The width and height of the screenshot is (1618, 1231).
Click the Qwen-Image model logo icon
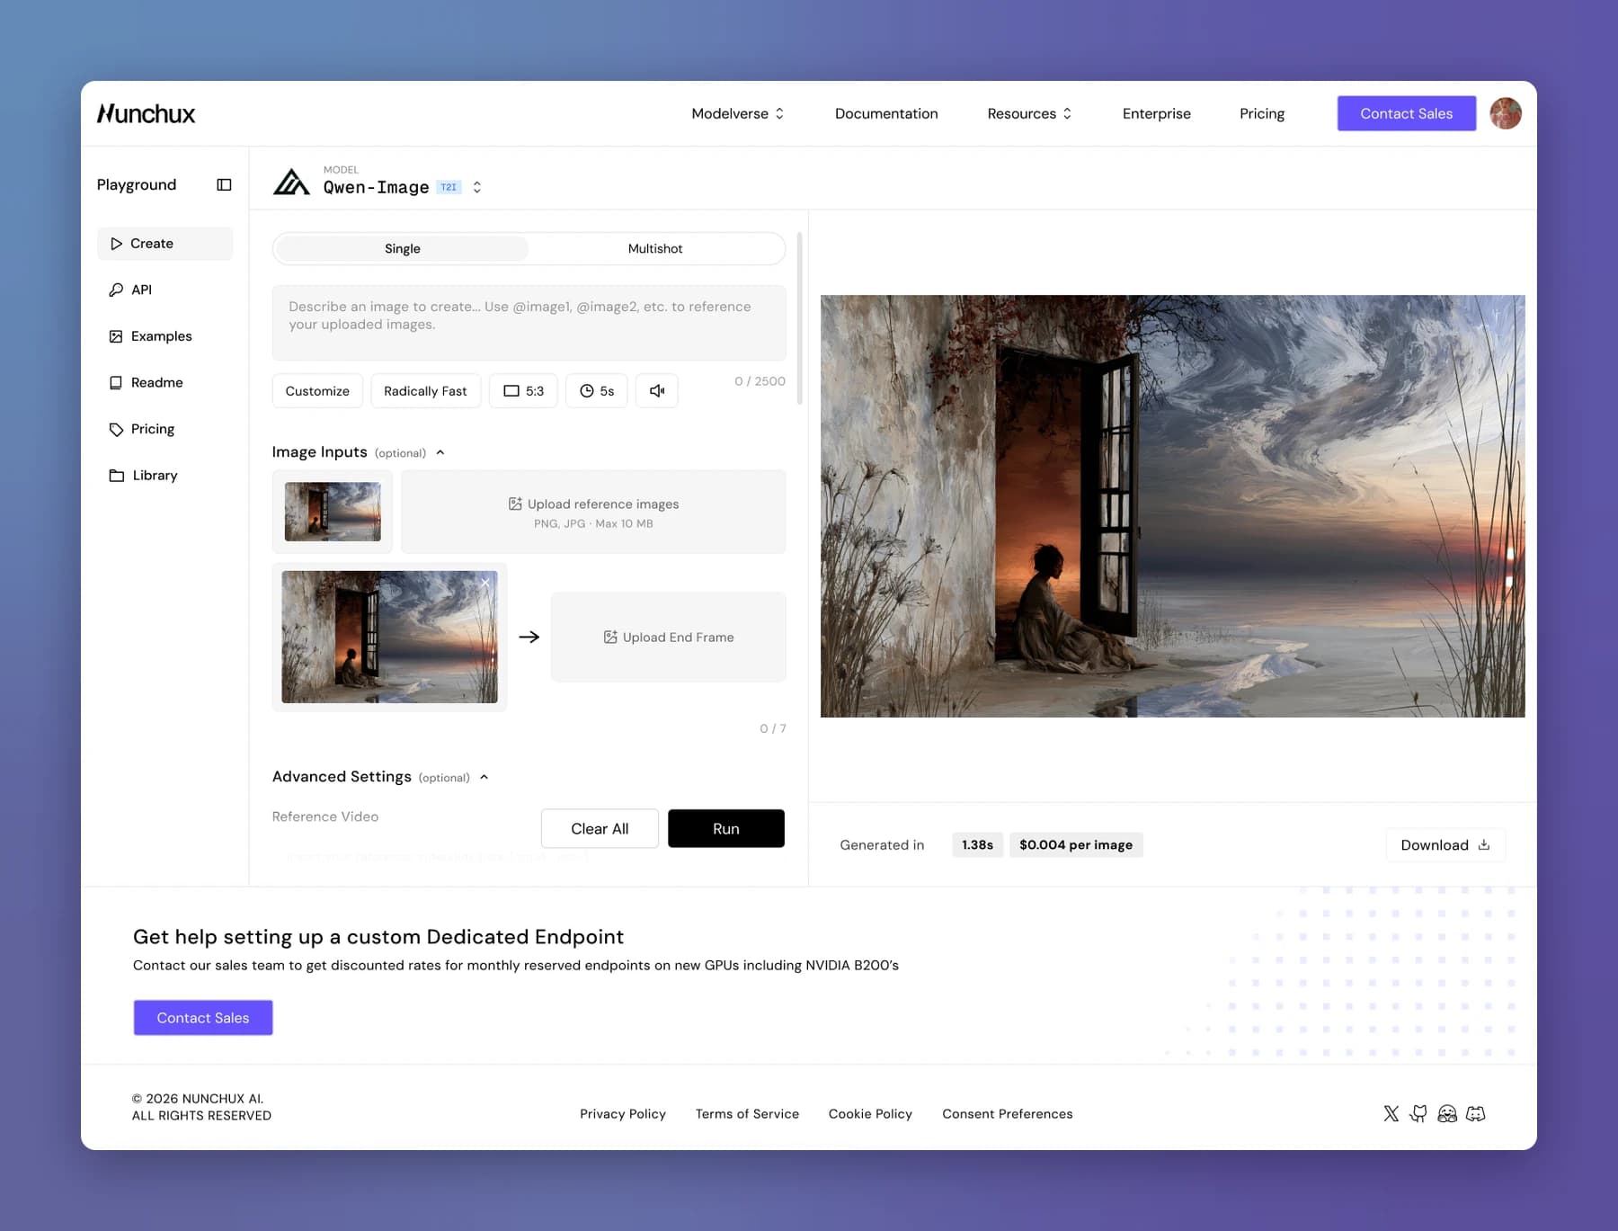pyautogui.click(x=291, y=182)
